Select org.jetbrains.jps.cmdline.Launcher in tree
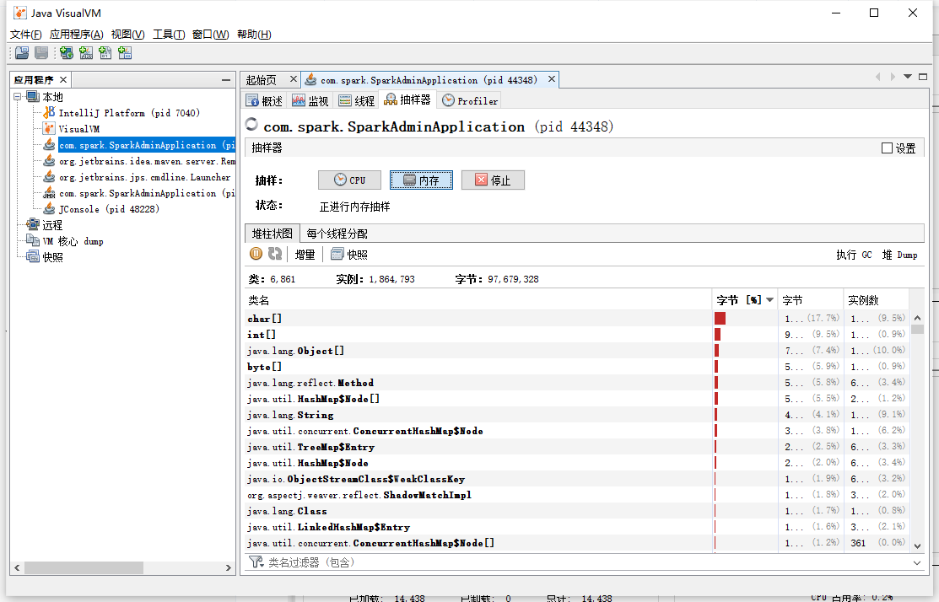 (x=144, y=177)
